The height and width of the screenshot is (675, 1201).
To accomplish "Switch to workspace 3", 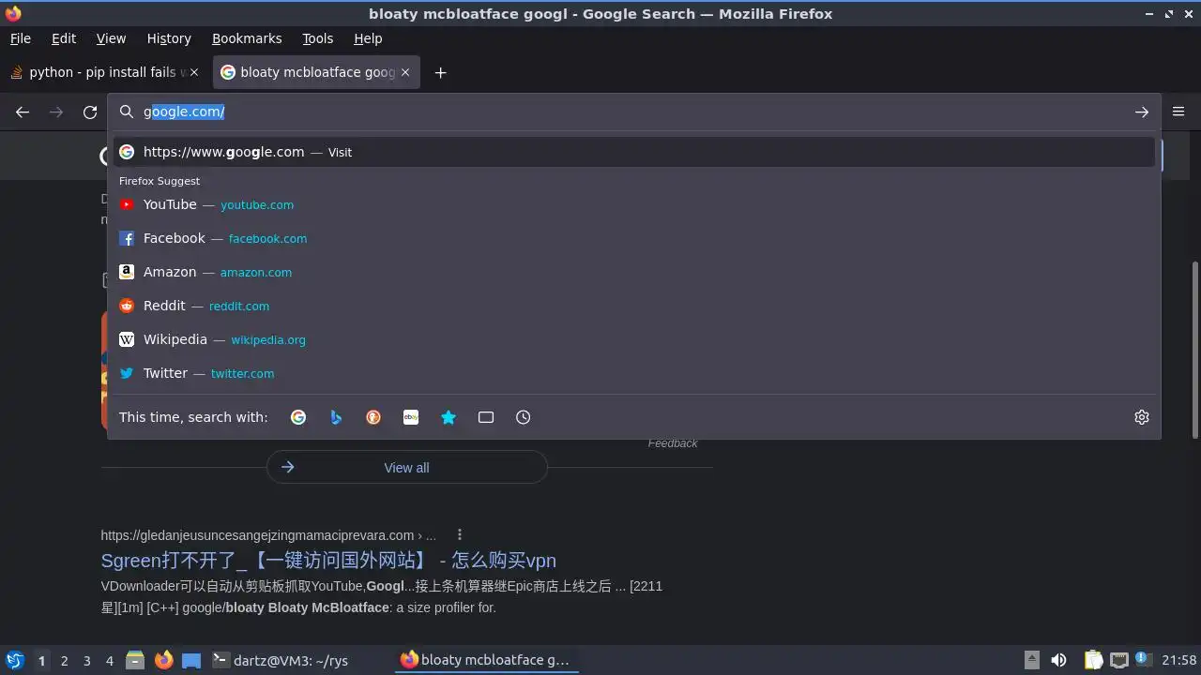I will point(86,660).
